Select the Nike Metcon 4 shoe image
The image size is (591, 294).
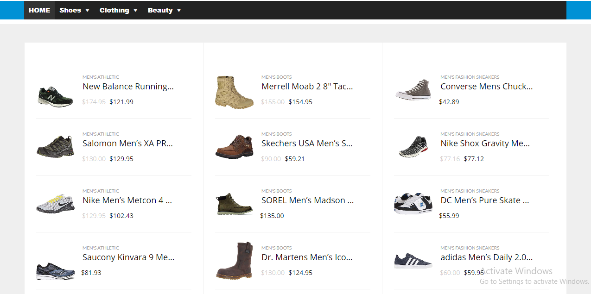[x=55, y=203]
